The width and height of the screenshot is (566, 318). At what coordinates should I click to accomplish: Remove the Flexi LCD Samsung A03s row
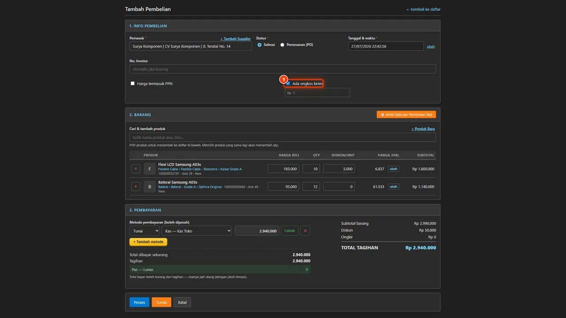click(x=136, y=169)
